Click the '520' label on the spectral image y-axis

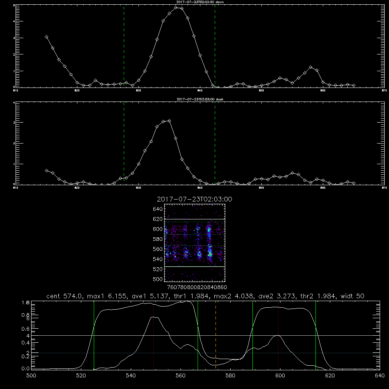coord(158,269)
